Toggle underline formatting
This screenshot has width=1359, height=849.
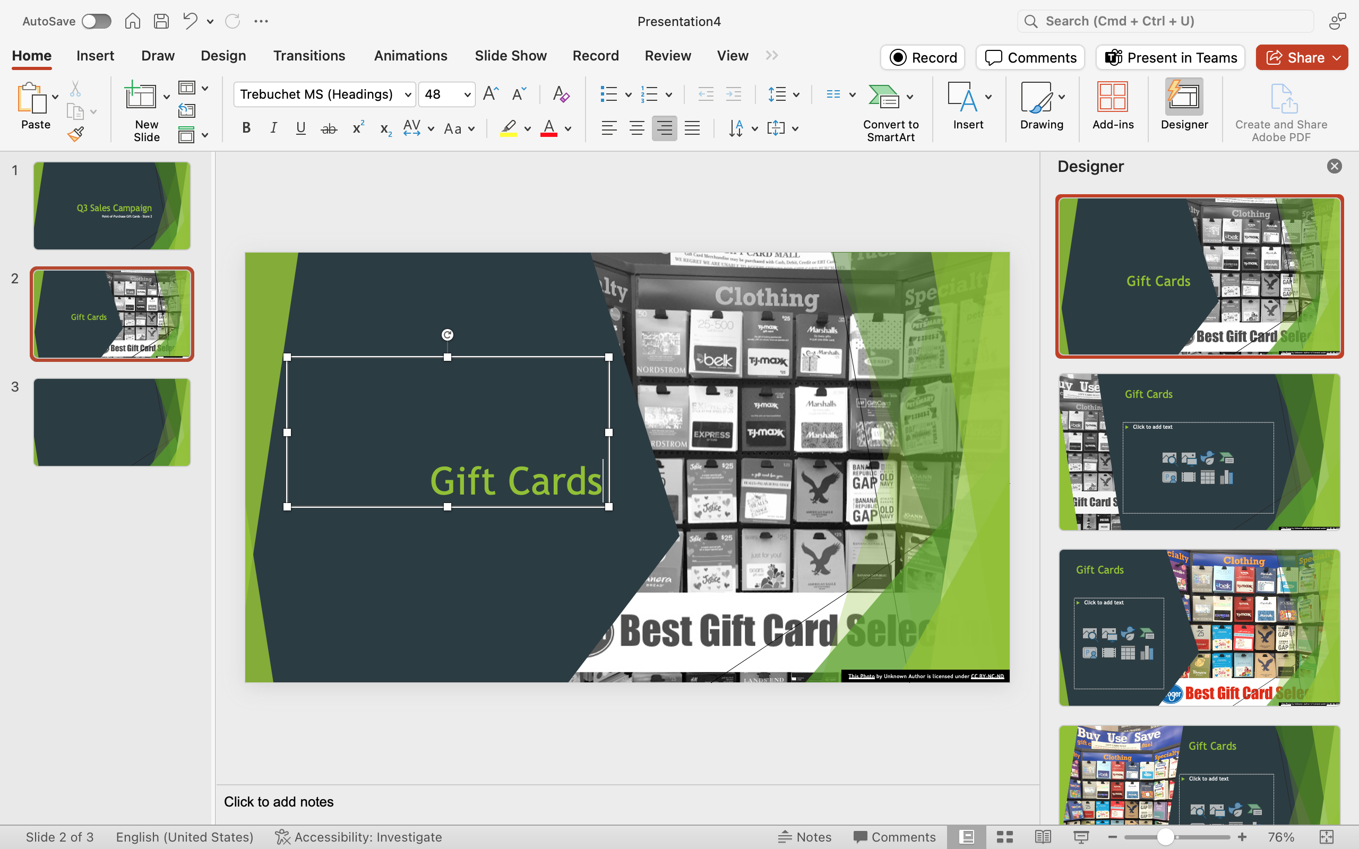tap(301, 128)
